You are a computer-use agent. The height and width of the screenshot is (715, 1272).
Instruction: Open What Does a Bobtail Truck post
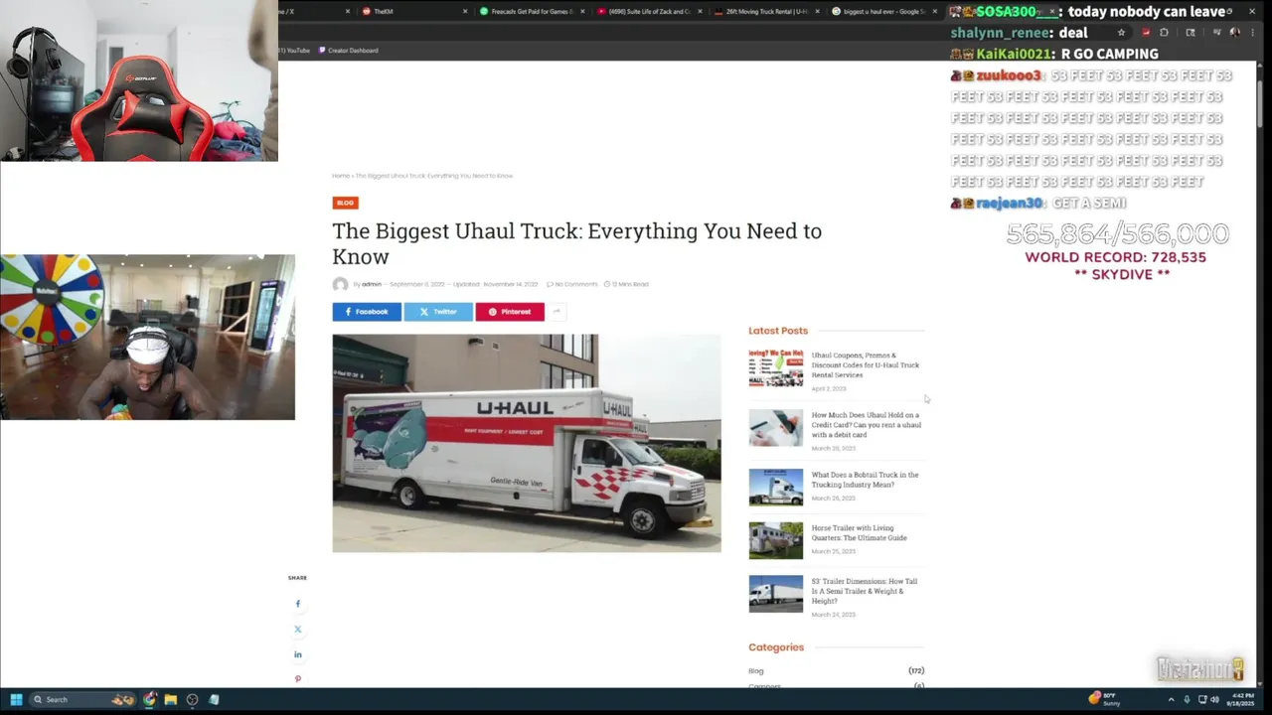tap(865, 480)
